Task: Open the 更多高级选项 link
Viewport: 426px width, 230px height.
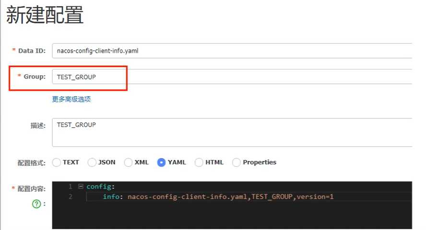Action: click(x=71, y=99)
